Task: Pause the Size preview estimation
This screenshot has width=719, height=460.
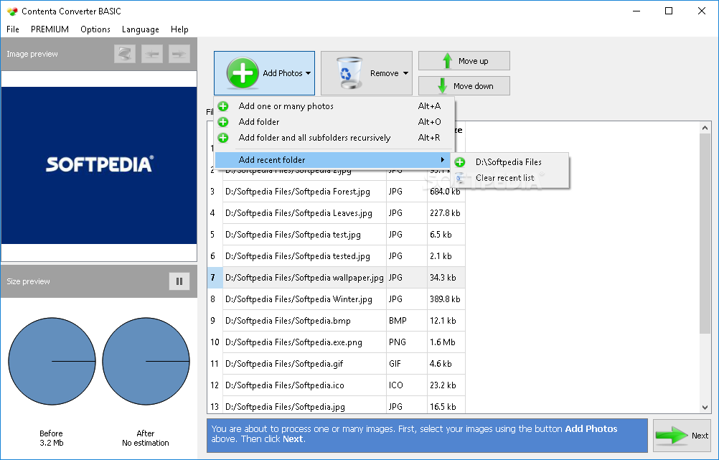Action: click(179, 281)
